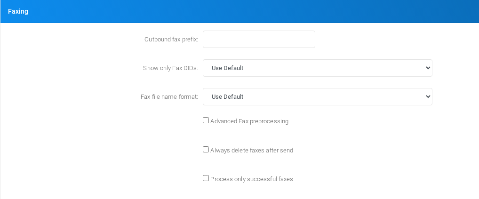Click the 'Outbound fax prefix:' label
This screenshot has width=479, height=199.
[171, 40]
